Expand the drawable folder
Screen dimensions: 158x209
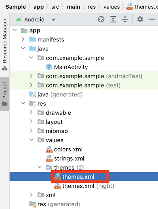[31, 112]
